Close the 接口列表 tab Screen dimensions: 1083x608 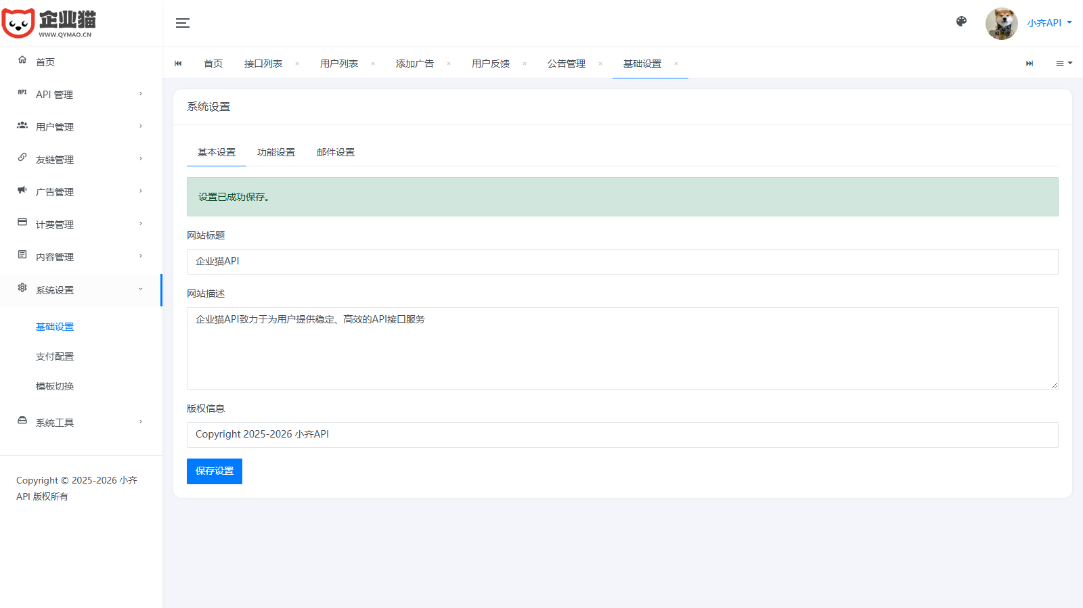[x=297, y=64]
